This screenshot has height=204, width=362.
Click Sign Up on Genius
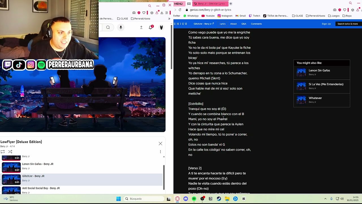pyautogui.click(x=326, y=24)
